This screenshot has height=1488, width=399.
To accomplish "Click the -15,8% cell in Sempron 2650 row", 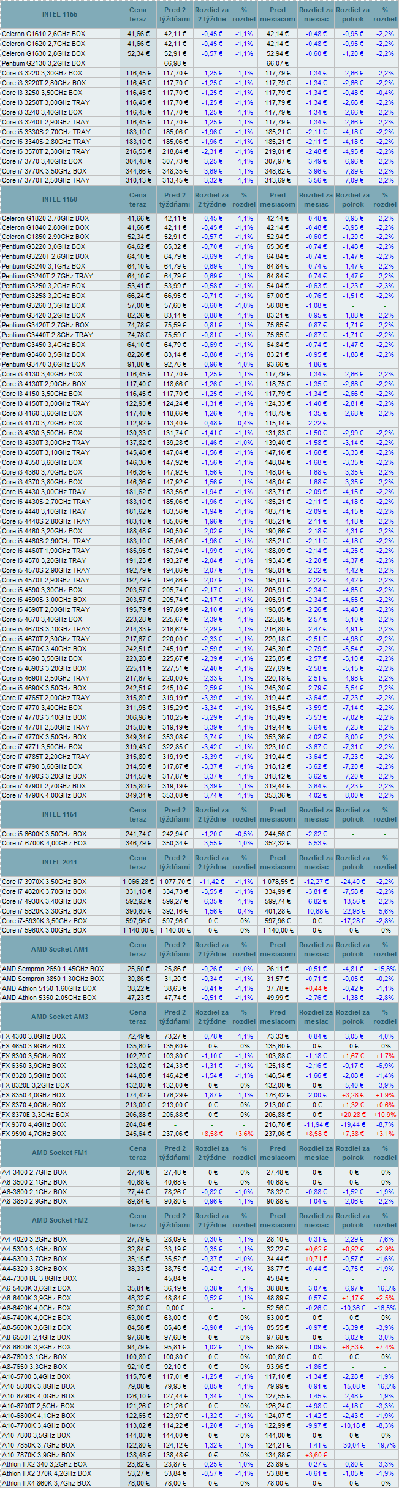I will 385,969.
